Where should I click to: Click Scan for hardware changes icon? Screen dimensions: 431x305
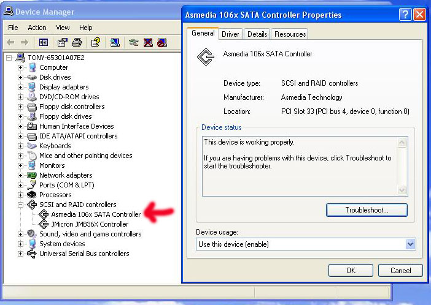click(115, 42)
